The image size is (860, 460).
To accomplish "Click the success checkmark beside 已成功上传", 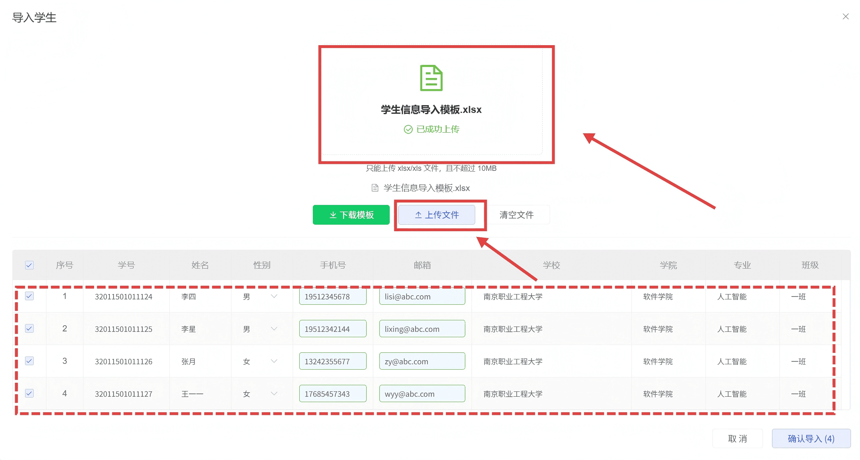I will click(x=408, y=129).
